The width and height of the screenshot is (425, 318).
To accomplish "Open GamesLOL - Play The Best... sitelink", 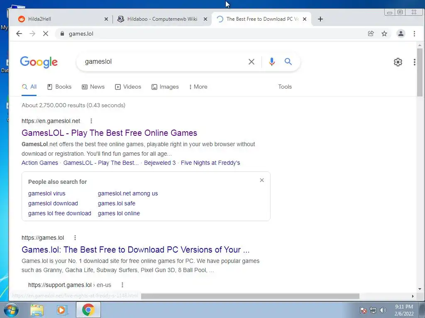I will [101, 163].
